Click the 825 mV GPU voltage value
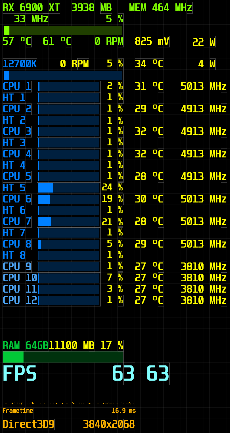230x433 pixels. click(152, 41)
